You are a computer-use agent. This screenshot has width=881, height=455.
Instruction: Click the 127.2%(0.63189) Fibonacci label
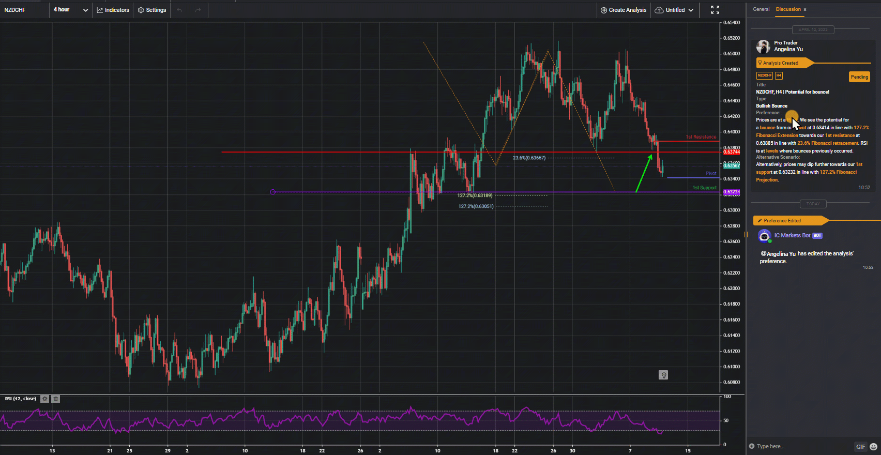pos(475,195)
